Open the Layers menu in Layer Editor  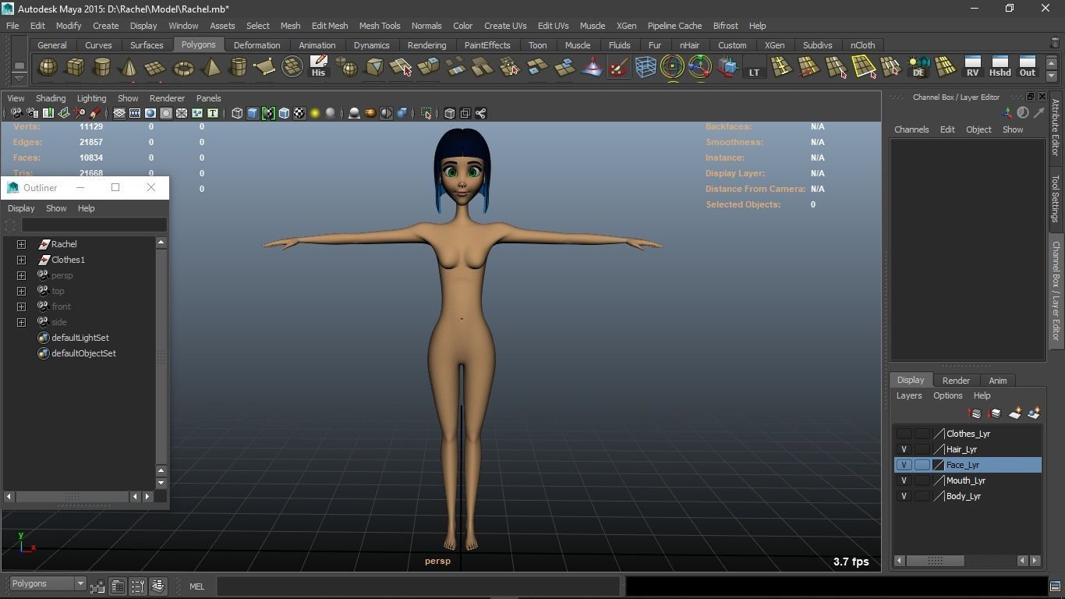point(909,395)
